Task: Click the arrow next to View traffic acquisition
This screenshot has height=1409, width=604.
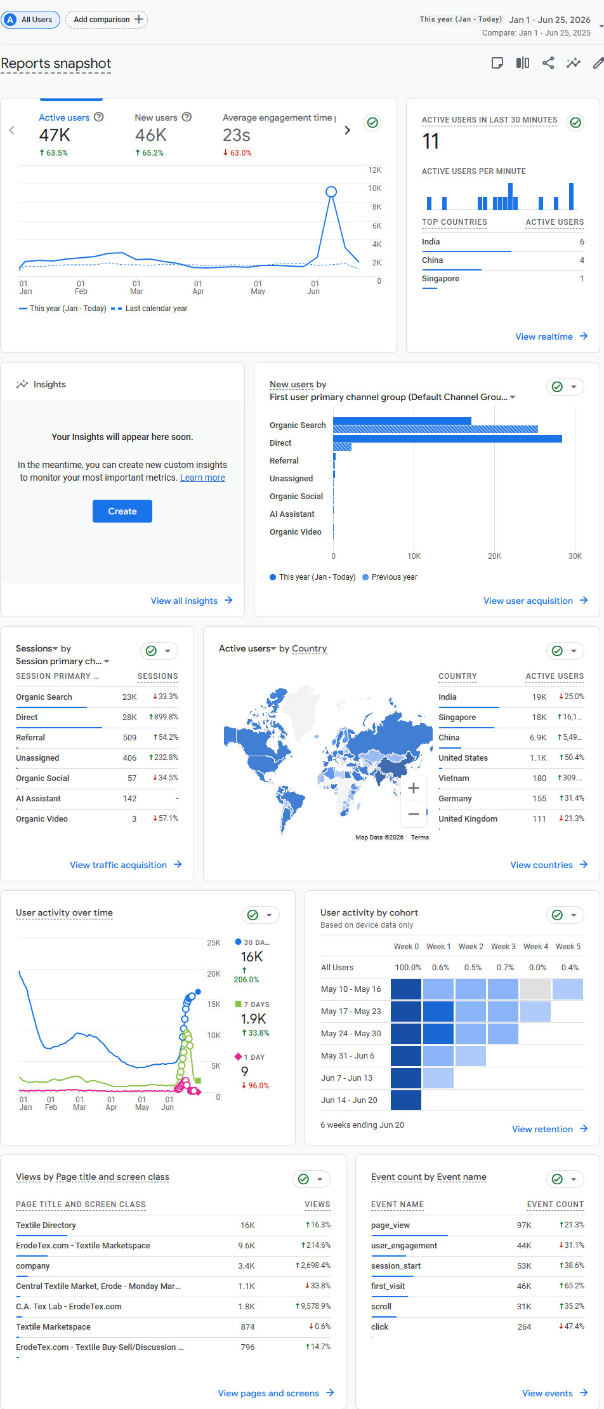Action: [x=178, y=864]
